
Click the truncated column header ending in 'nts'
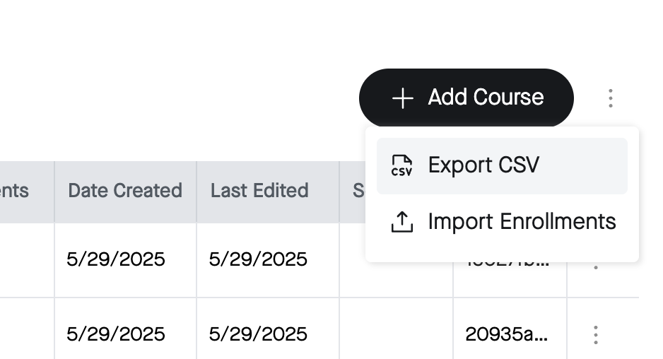tap(14, 191)
